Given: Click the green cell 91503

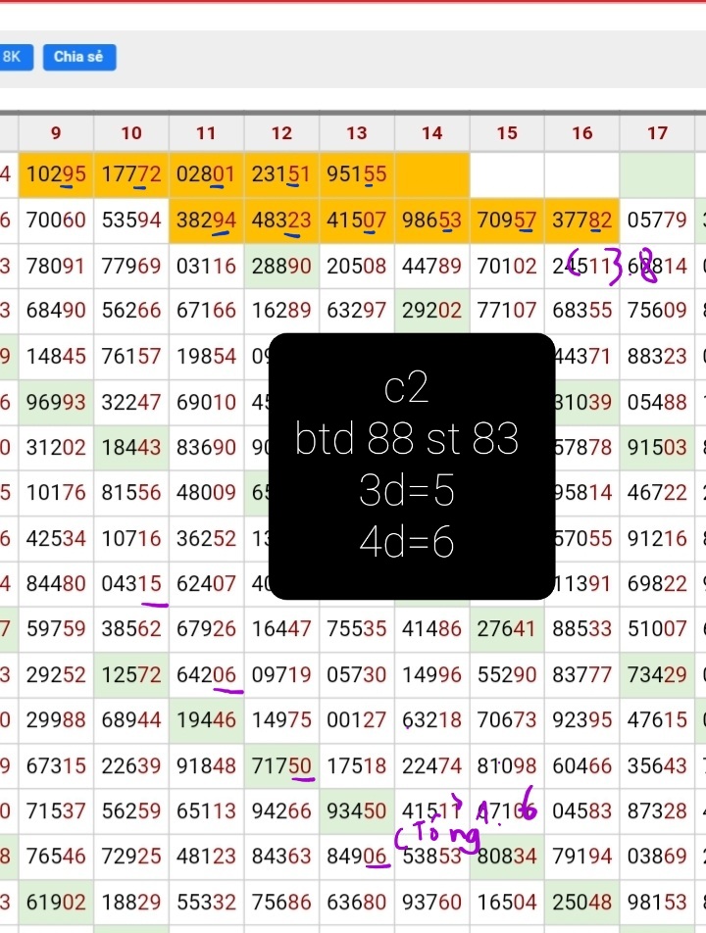Looking at the screenshot, I should point(657,448).
